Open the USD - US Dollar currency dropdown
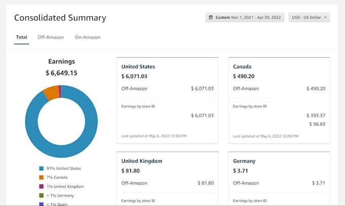The image size is (345, 206). 309,17
